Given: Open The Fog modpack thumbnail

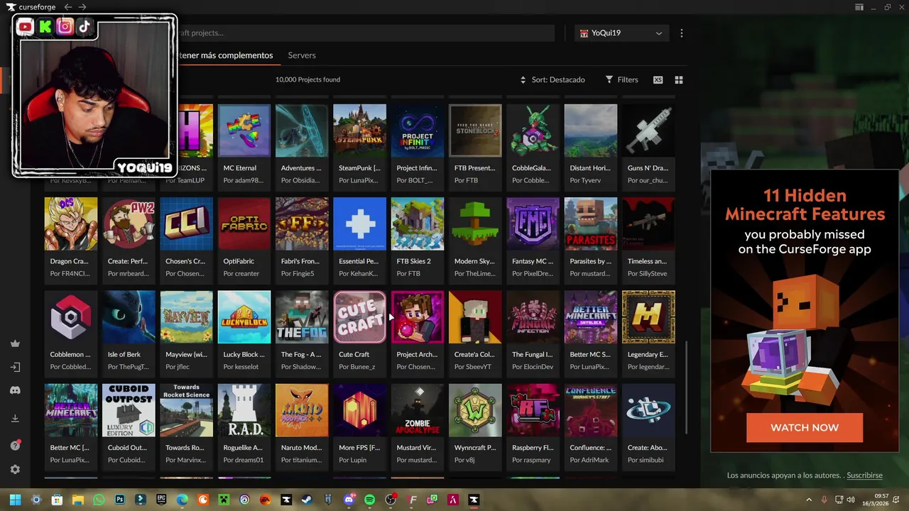Looking at the screenshot, I should pyautogui.click(x=302, y=317).
